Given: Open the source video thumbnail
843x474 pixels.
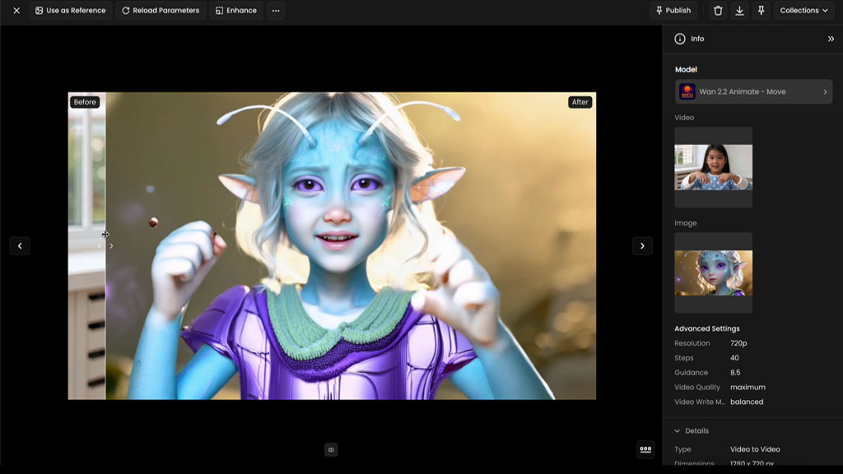Looking at the screenshot, I should [714, 167].
